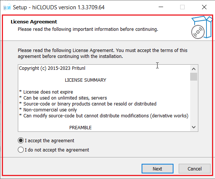Click the "PREAMBLE" heading text
The width and height of the screenshot is (215, 179).
coord(80,128)
